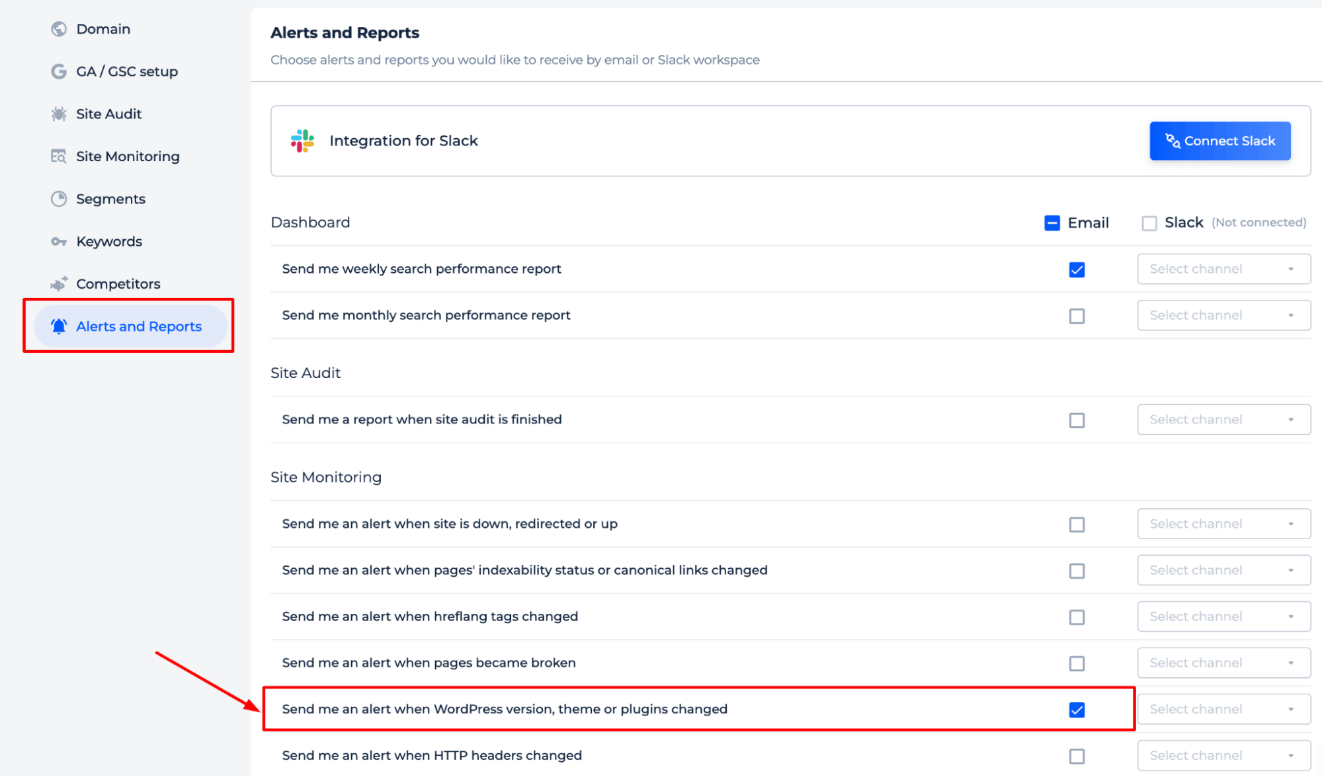Click 'Send me an alert when HTTP headers changed'
This screenshot has height=777, width=1322.
(x=432, y=755)
